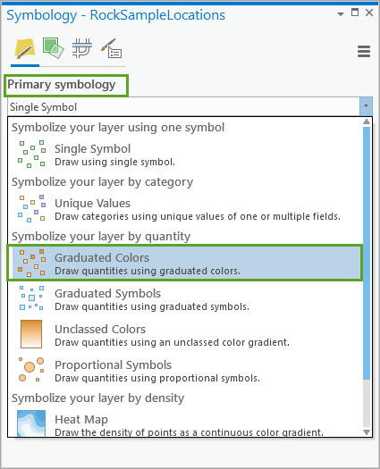
Task: Click the Graduated Symbols blue squares icon
Action: tap(31, 298)
